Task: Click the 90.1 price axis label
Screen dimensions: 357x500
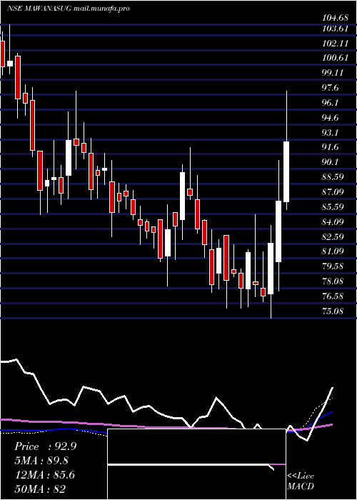Action: (331, 162)
